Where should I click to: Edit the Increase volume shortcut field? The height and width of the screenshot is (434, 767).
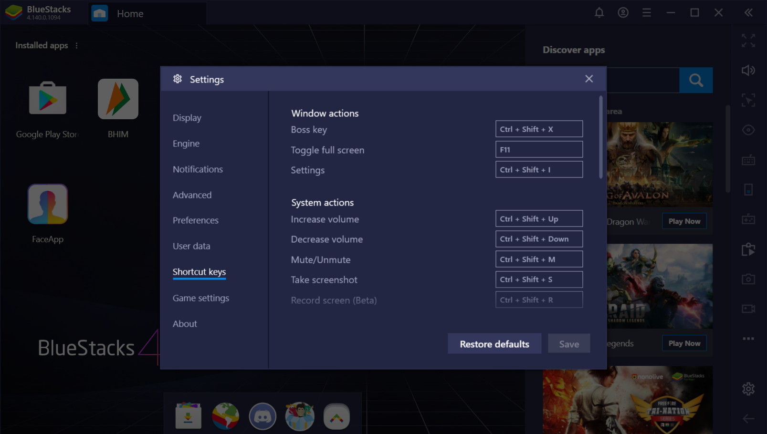click(539, 218)
